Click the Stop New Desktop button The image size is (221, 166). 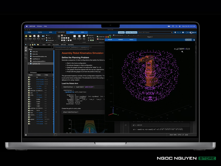131,32
